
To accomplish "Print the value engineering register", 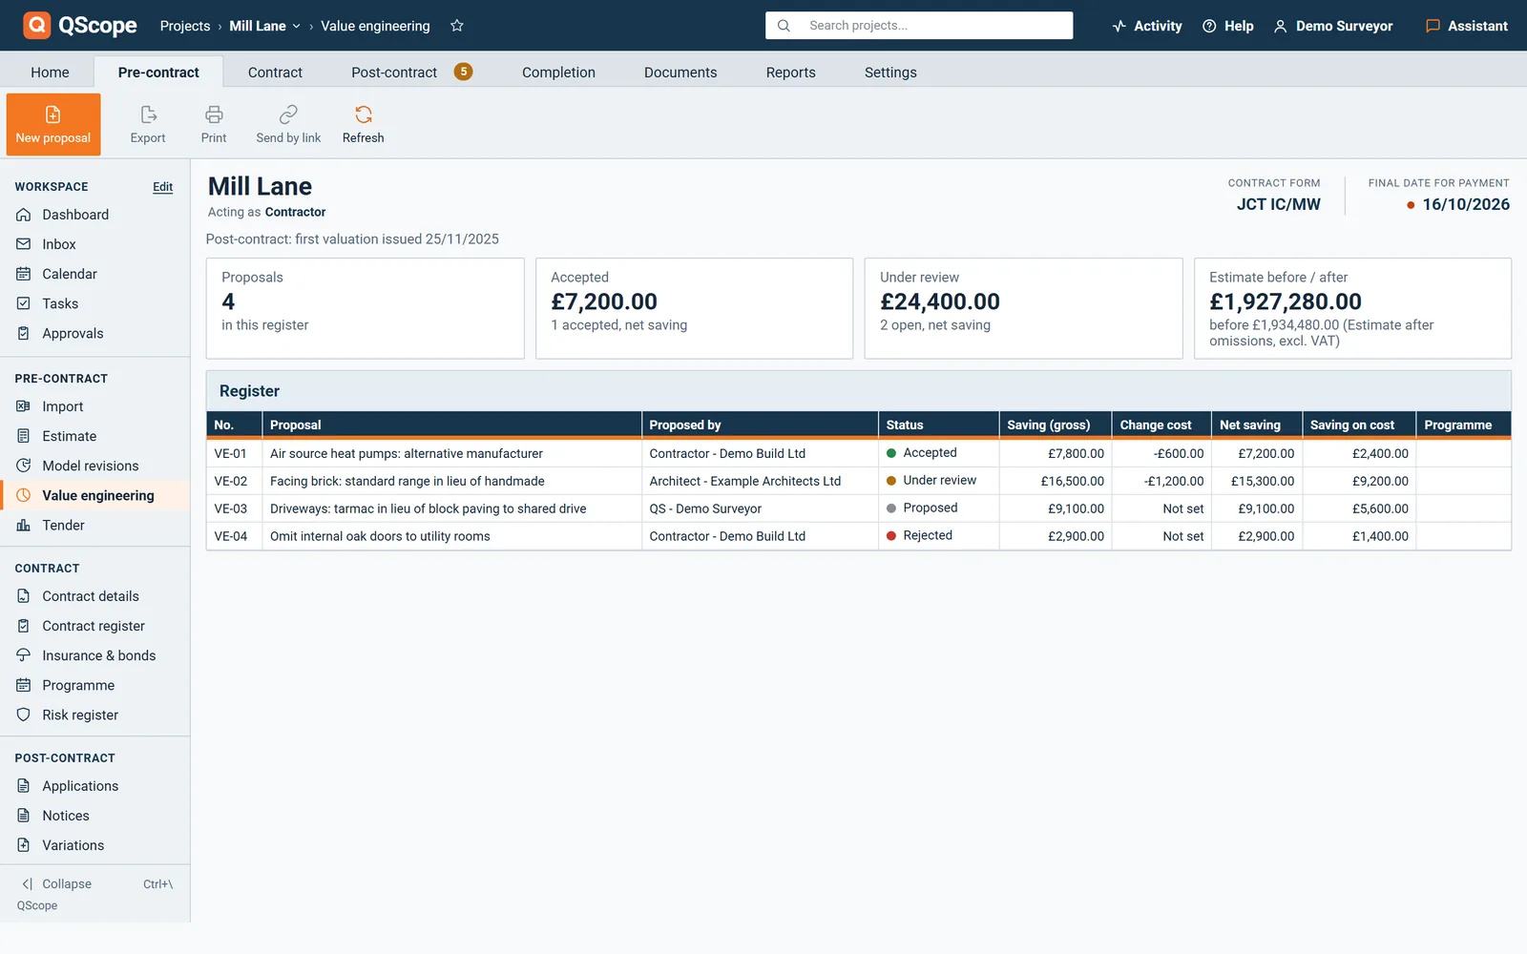I will (x=214, y=124).
